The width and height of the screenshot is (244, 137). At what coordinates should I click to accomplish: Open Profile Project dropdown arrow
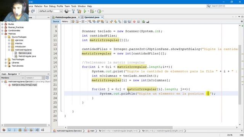(x=103, y=11)
